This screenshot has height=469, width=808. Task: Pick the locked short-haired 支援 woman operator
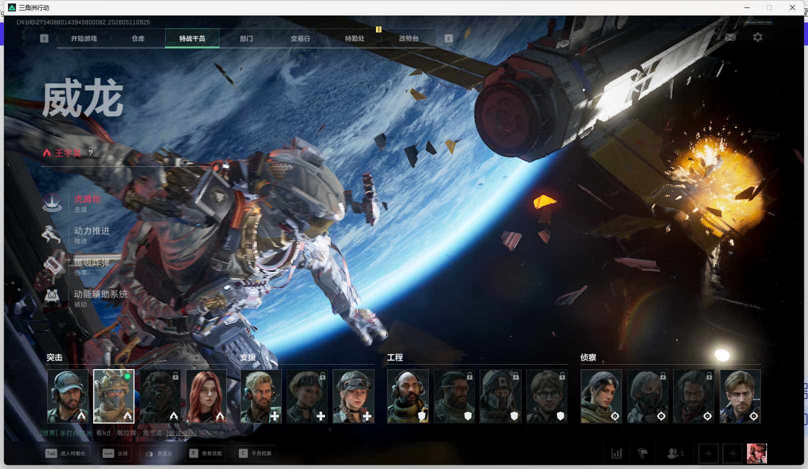coord(307,396)
